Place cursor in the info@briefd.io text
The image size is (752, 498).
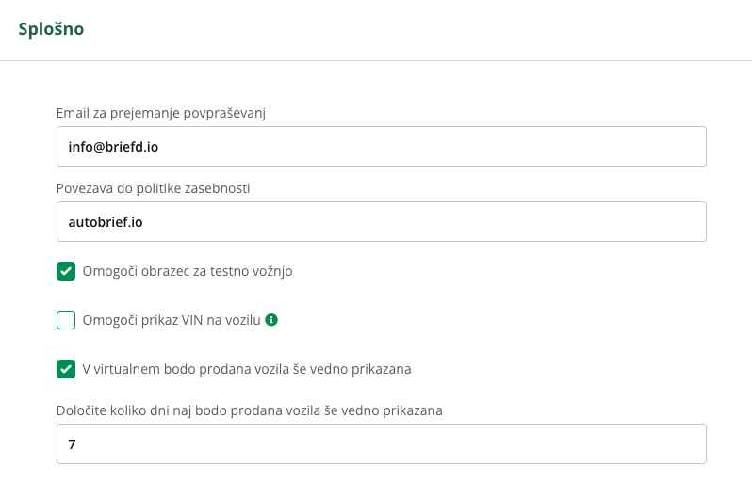[x=113, y=147]
